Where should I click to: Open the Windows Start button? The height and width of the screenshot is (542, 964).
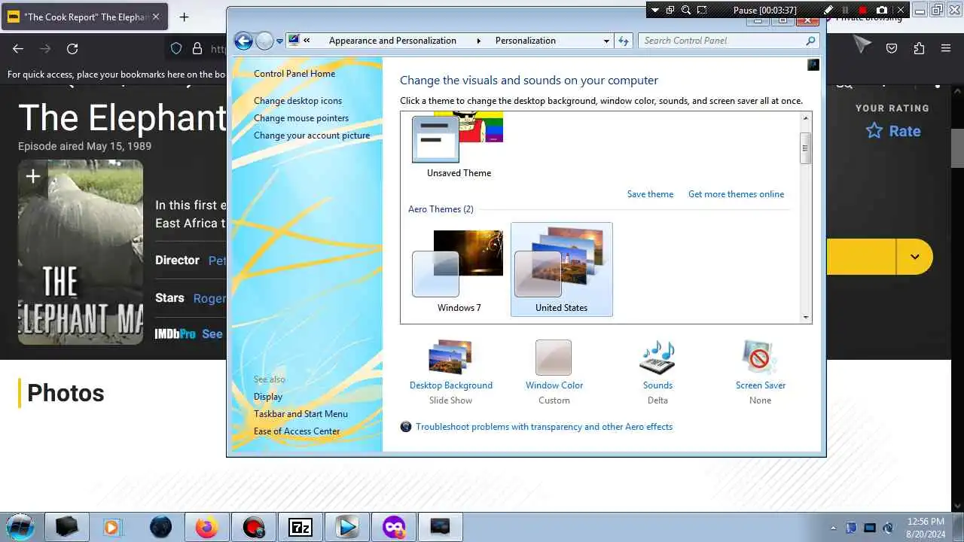click(20, 527)
